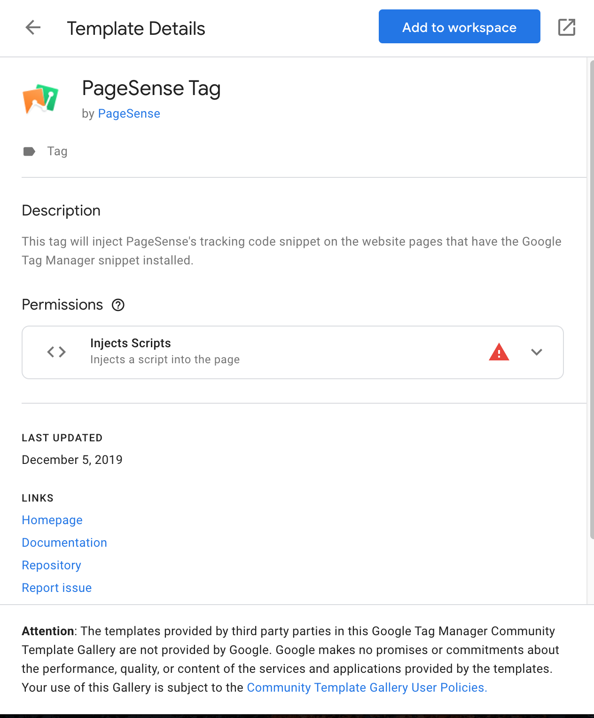The height and width of the screenshot is (718, 594).
Task: Click the code brackets icon beside Injects Scripts
Action: click(x=56, y=351)
